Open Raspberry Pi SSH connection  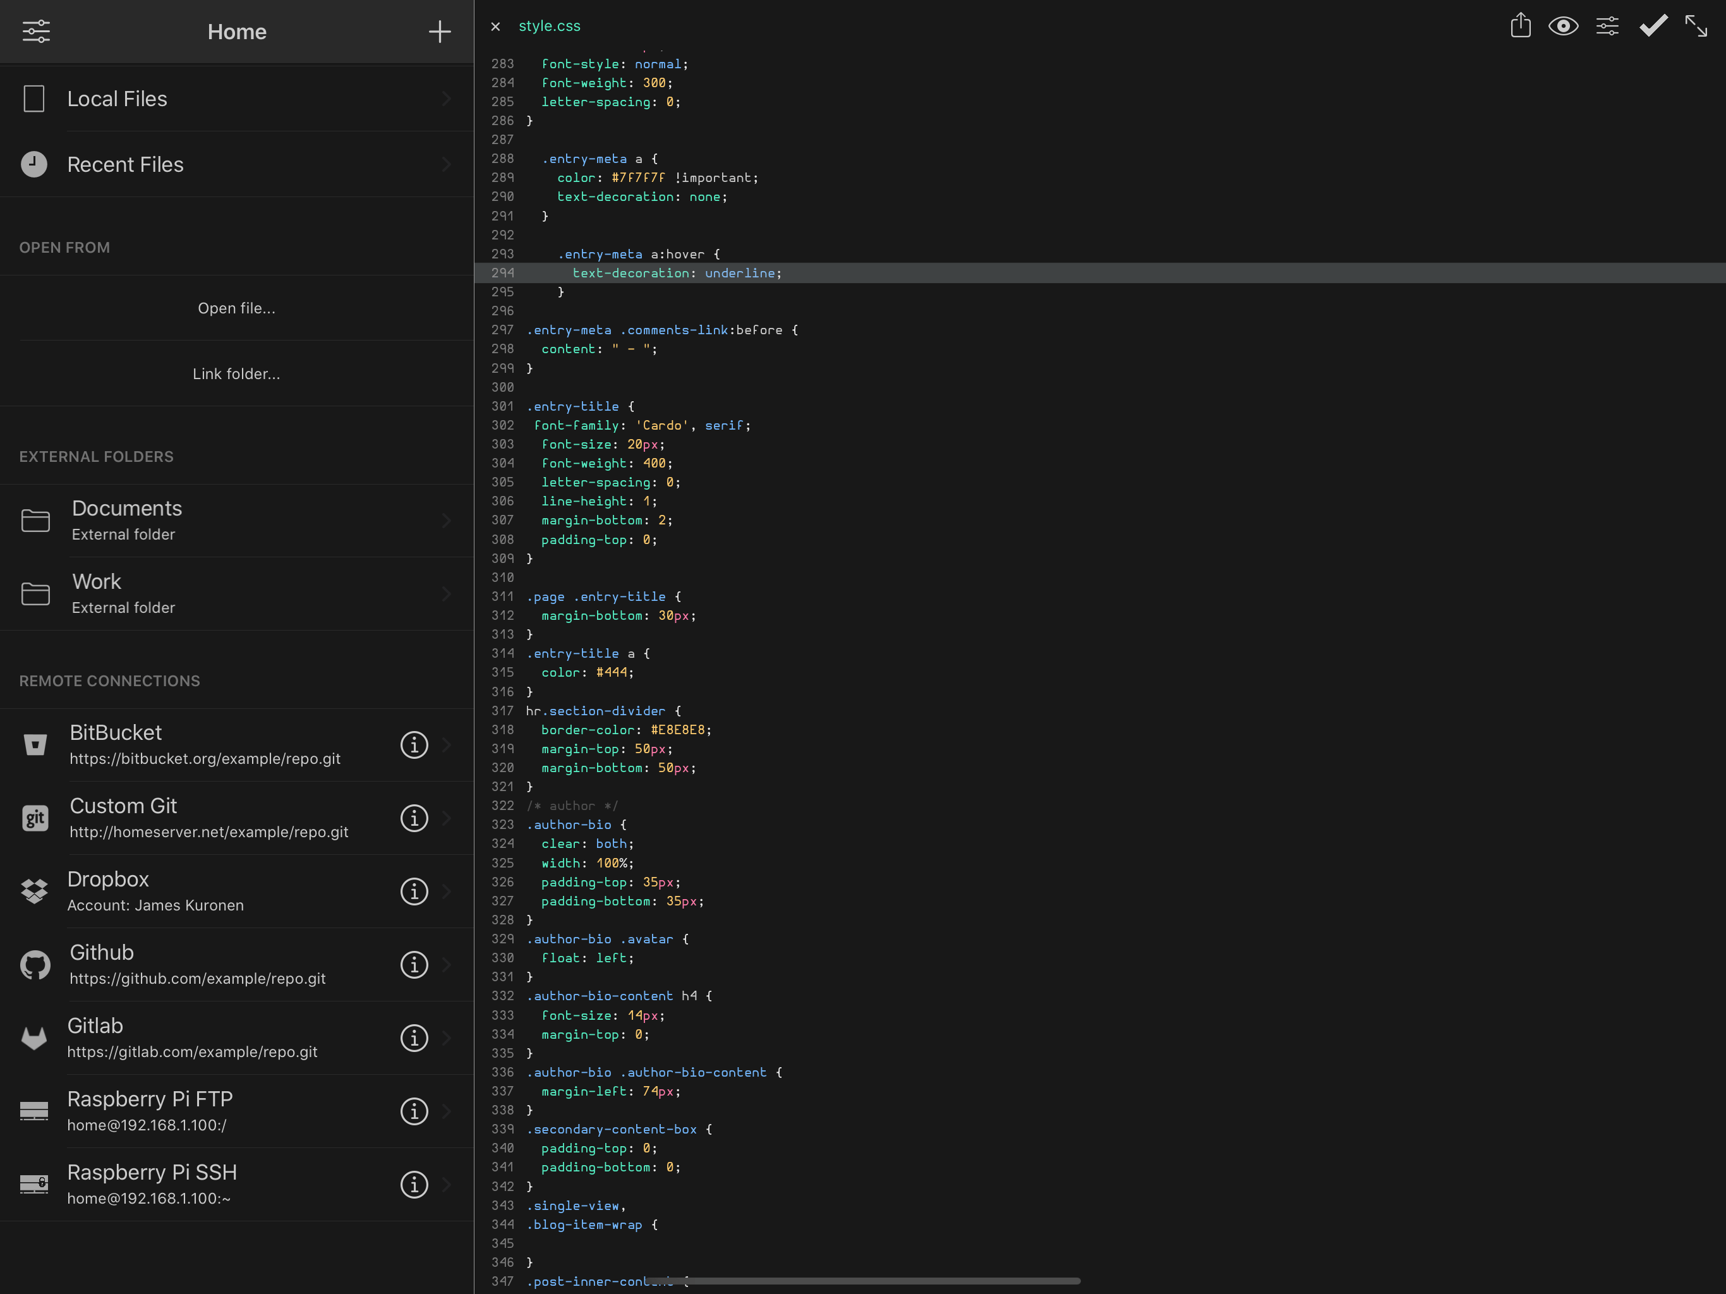click(x=236, y=1185)
